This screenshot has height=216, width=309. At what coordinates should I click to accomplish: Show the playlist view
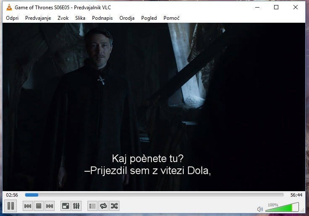[92, 206]
